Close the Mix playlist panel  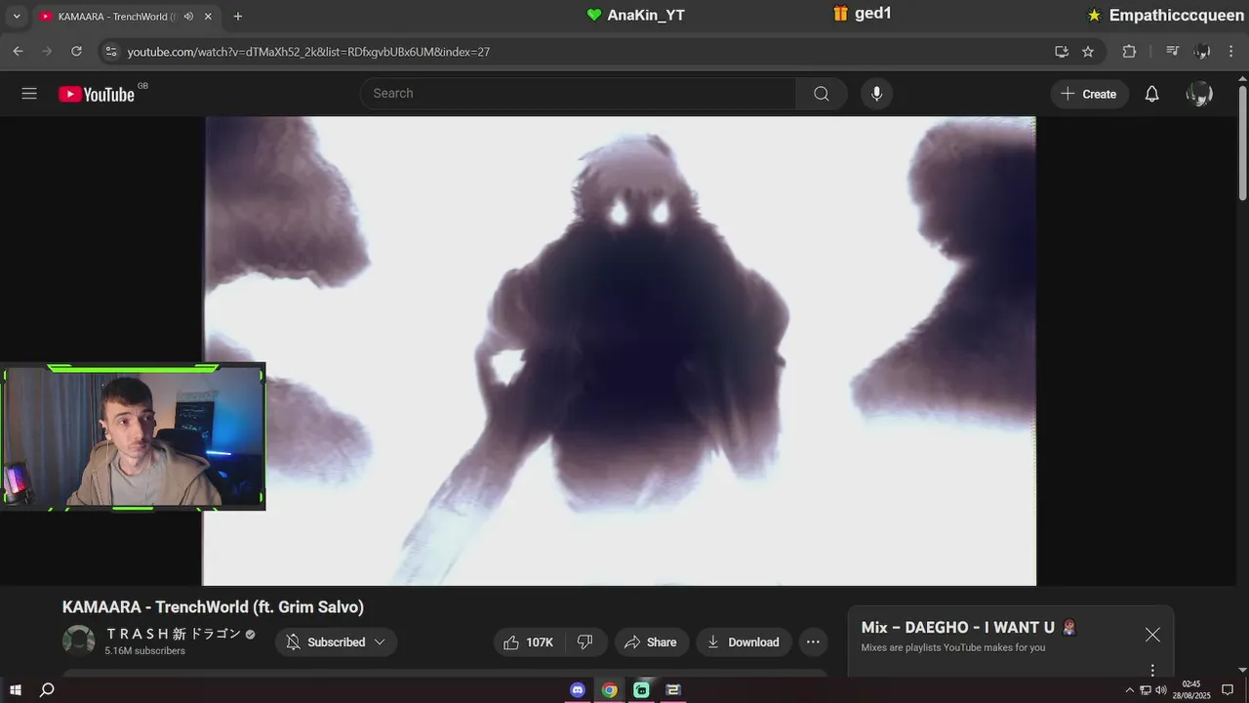point(1152,635)
